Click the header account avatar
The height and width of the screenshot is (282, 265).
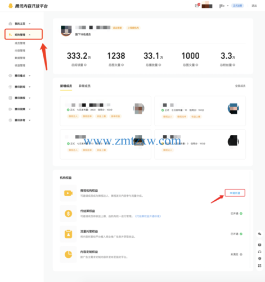click(207, 5)
